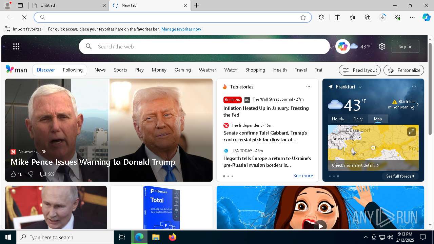The width and height of the screenshot is (434, 244).
Task: Open a new browser tab
Action: click(197, 5)
